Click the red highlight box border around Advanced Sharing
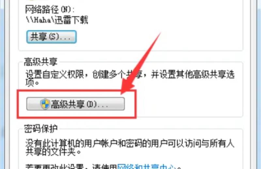This screenshot has height=169, width=261. coord(77,91)
